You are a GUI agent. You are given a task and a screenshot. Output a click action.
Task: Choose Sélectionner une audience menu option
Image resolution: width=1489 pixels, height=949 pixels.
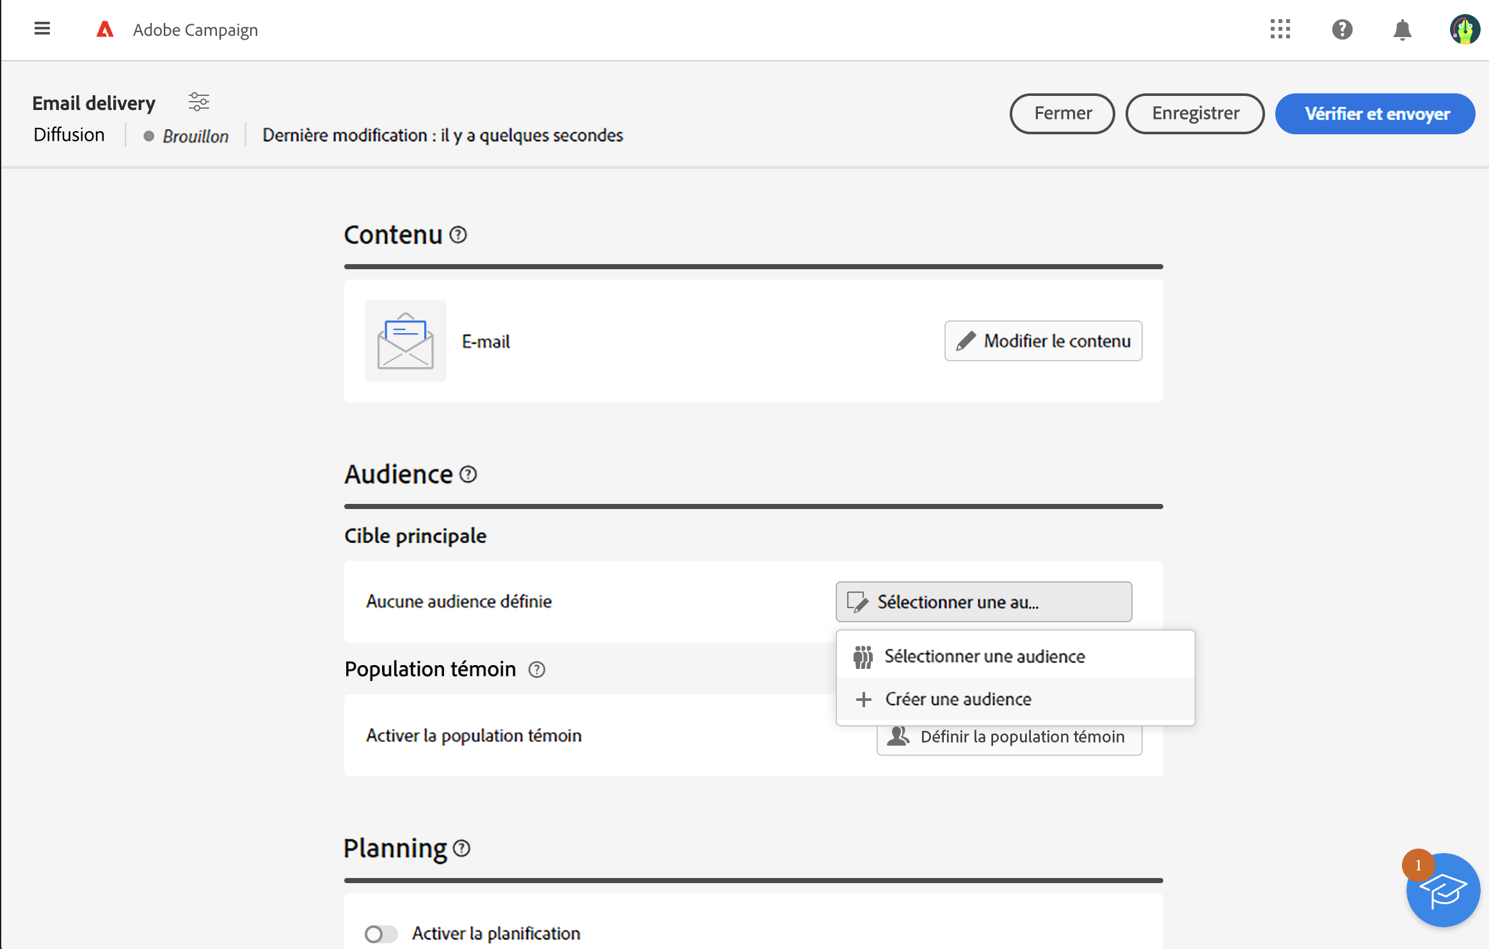[984, 656]
